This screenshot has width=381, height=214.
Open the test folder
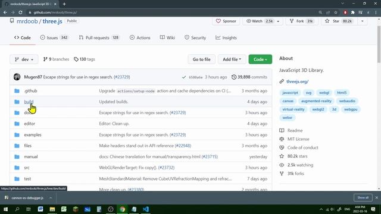pos(27,179)
